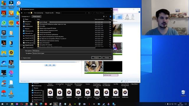Open the Recycle Bin on desktop
This screenshot has width=189, height=106.
point(183,93)
